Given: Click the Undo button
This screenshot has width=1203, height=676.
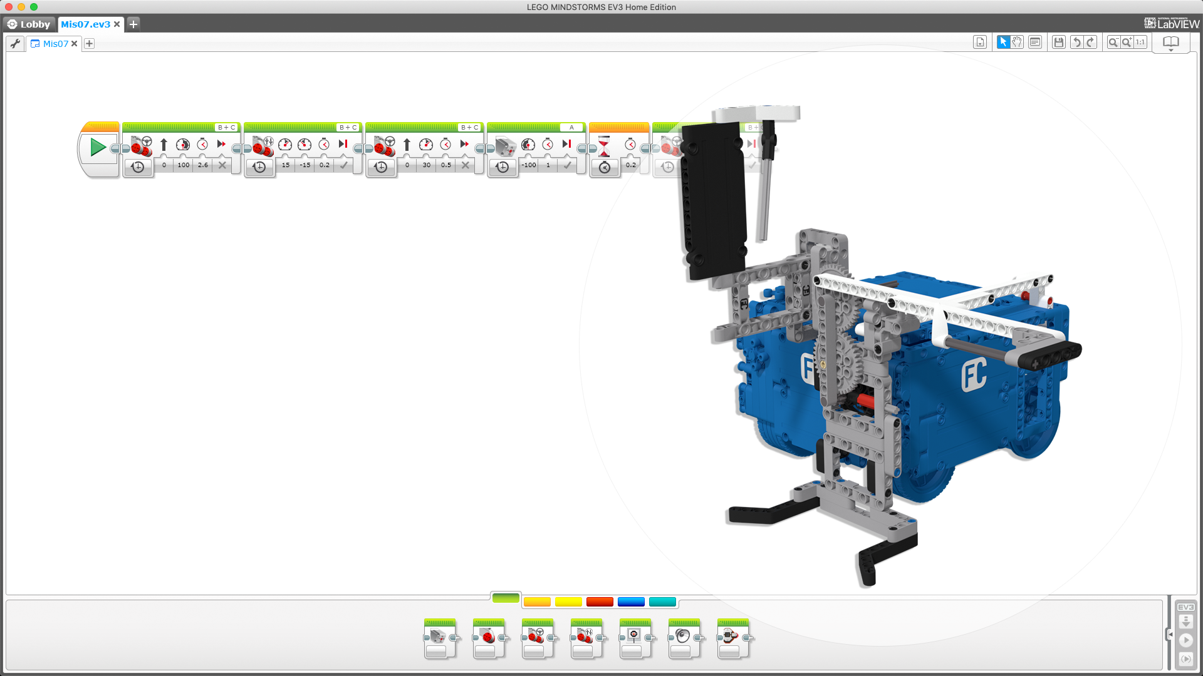Looking at the screenshot, I should [1076, 41].
